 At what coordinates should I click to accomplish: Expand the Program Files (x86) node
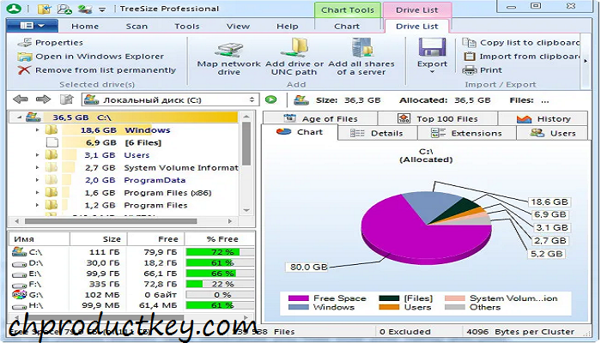click(x=37, y=193)
